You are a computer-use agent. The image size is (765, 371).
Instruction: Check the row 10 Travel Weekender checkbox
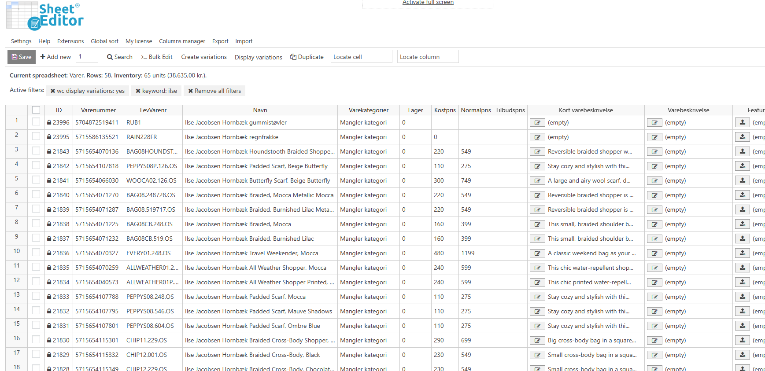36,253
